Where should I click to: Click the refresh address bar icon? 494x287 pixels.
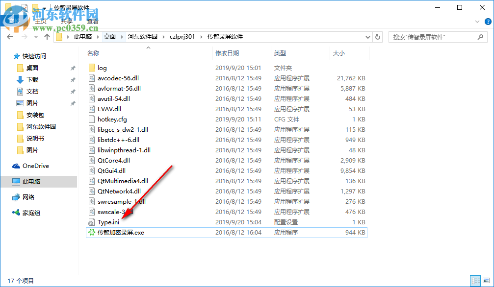377,36
